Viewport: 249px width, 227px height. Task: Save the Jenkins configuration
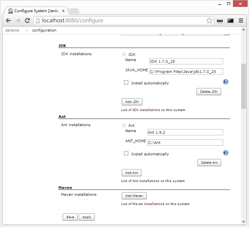[70, 217]
